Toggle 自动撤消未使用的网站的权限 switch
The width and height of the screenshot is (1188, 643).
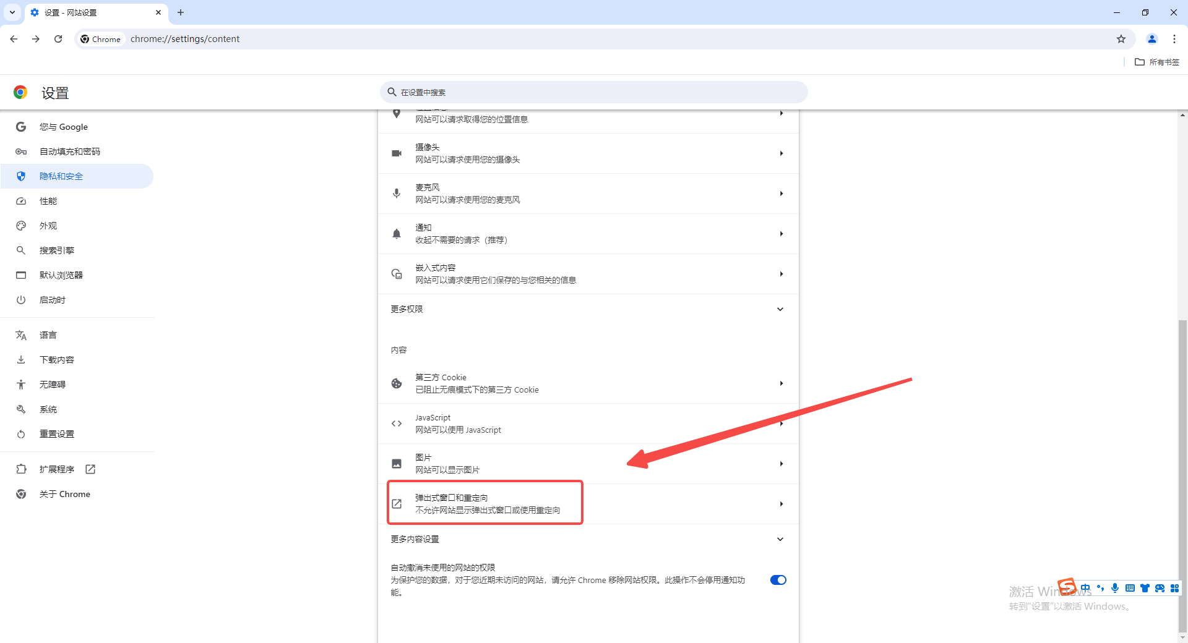(778, 580)
